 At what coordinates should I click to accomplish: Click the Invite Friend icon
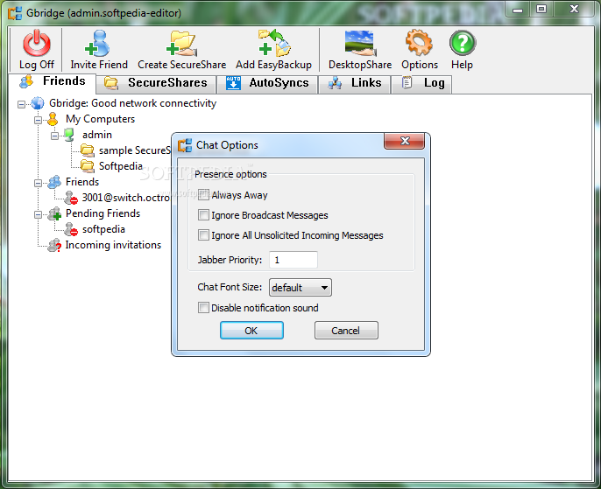[x=98, y=43]
